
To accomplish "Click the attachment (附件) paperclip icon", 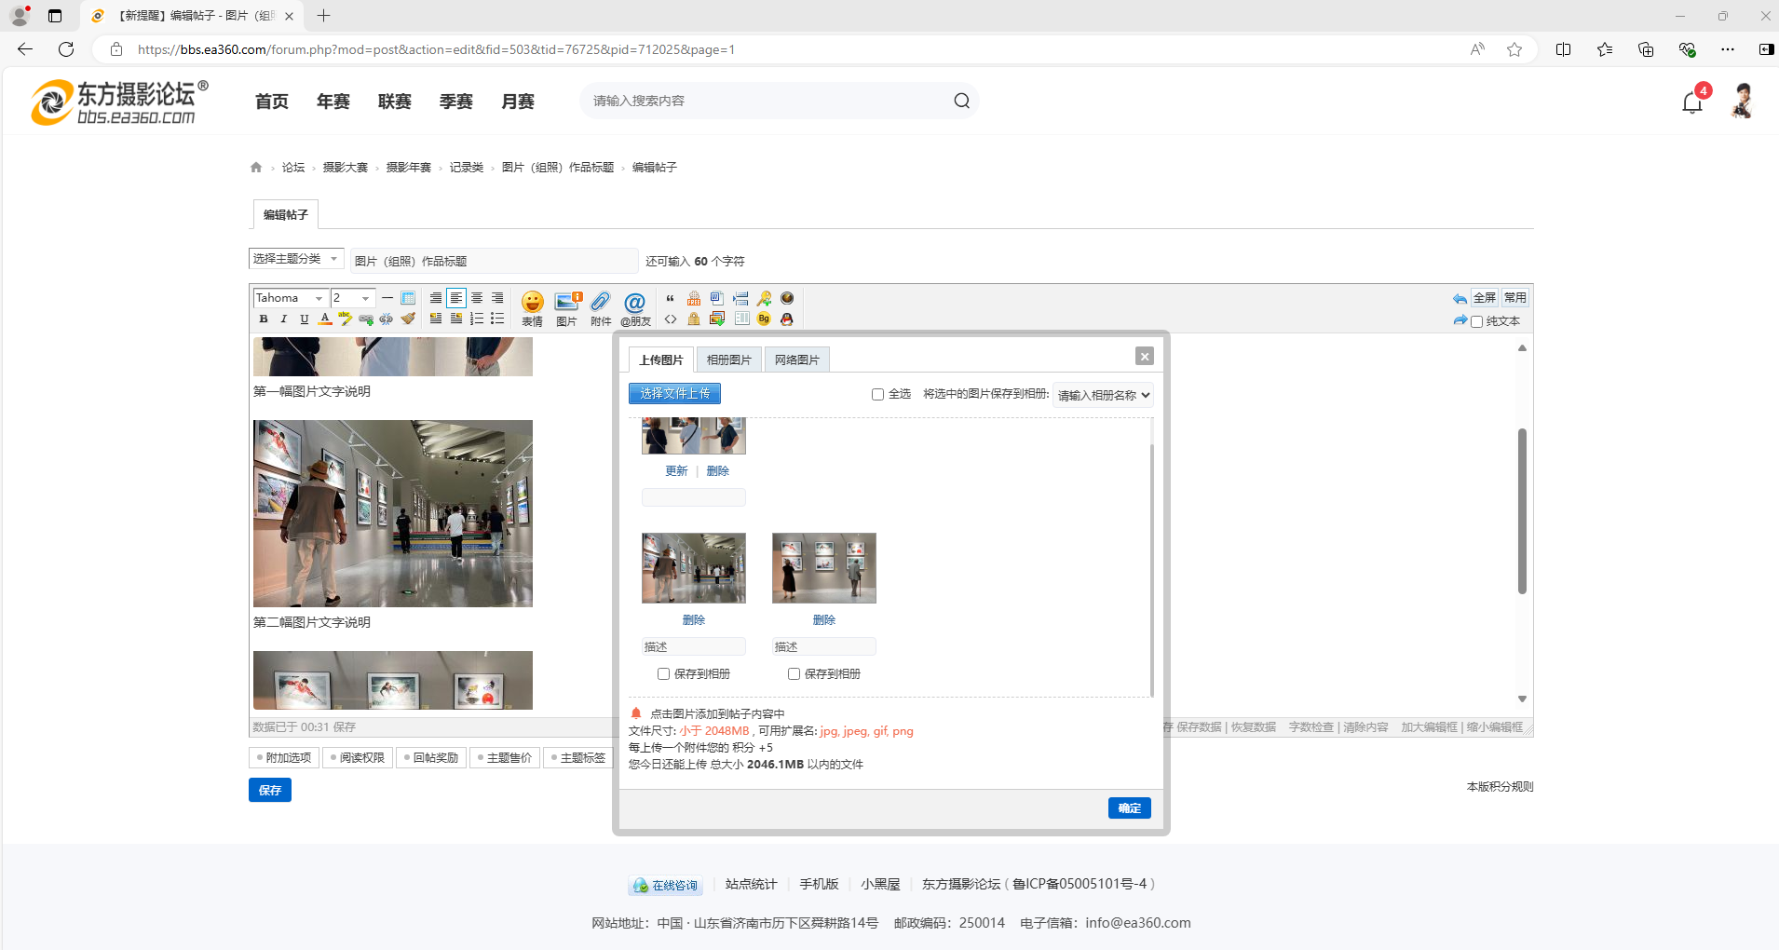I will (601, 306).
